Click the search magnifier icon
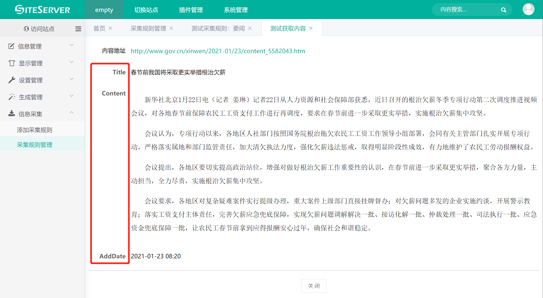Image resolution: width=543 pixels, height=298 pixels. (503, 10)
